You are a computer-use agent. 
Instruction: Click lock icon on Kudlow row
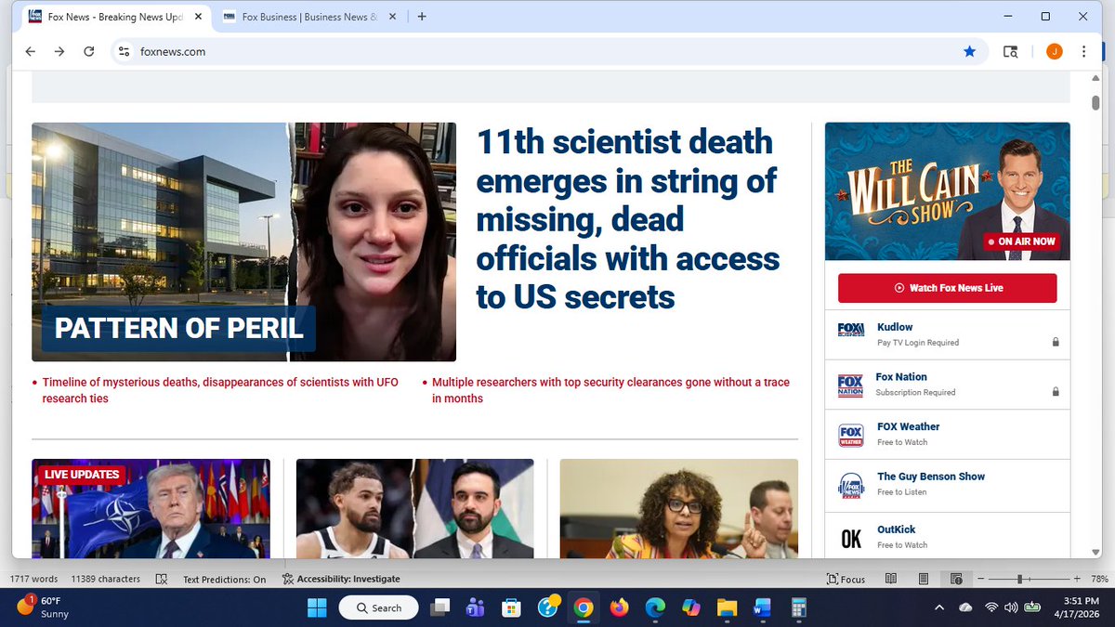click(x=1056, y=342)
